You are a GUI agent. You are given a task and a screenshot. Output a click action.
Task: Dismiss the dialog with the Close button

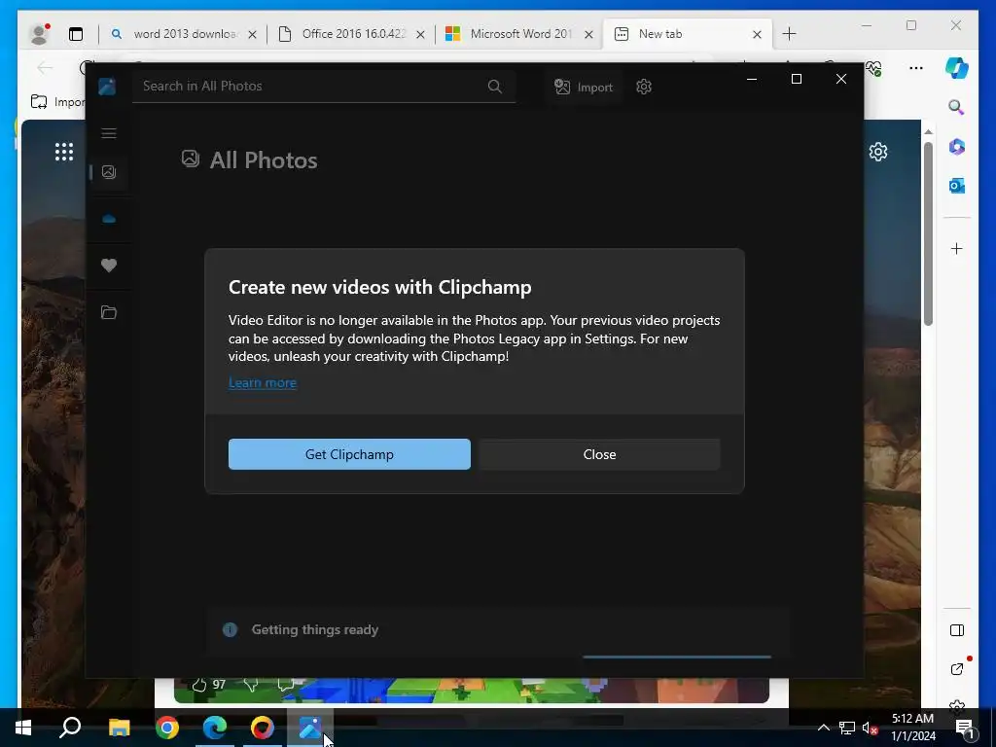[599, 454]
